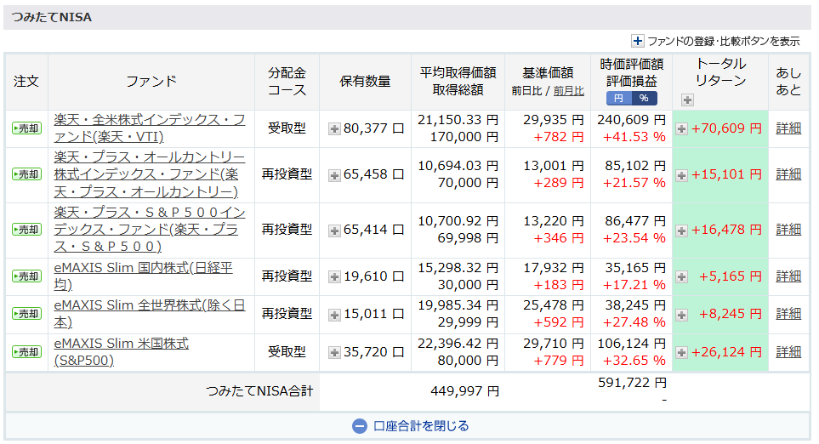Expand plus icon beside 35,720 口 quantity

(334, 353)
